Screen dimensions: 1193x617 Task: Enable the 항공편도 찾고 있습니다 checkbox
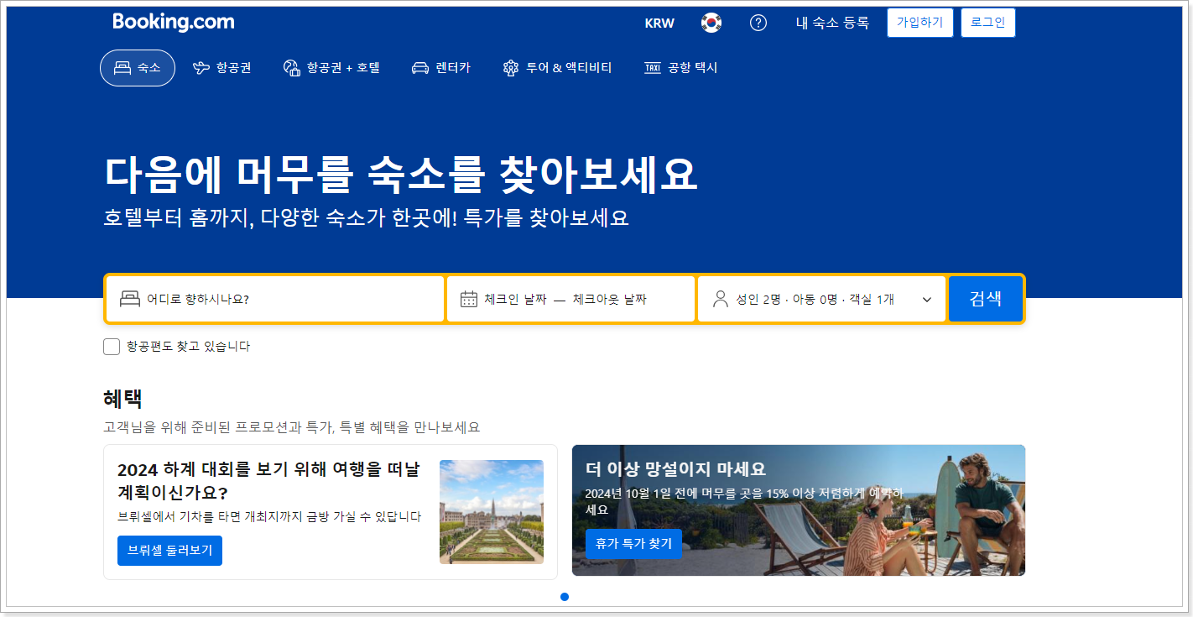tap(112, 346)
